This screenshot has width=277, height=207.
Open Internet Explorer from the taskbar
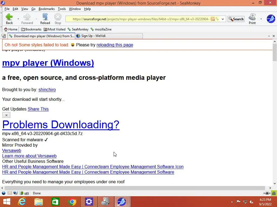pyautogui.click(x=22, y=202)
